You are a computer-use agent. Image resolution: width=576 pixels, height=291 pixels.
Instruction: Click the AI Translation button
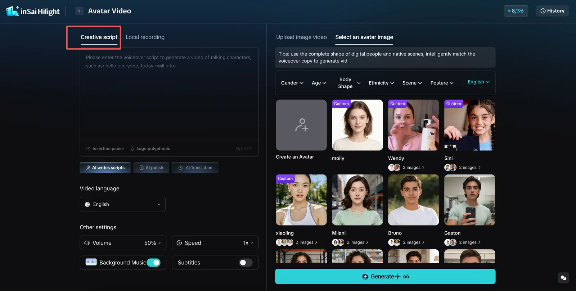pos(195,168)
